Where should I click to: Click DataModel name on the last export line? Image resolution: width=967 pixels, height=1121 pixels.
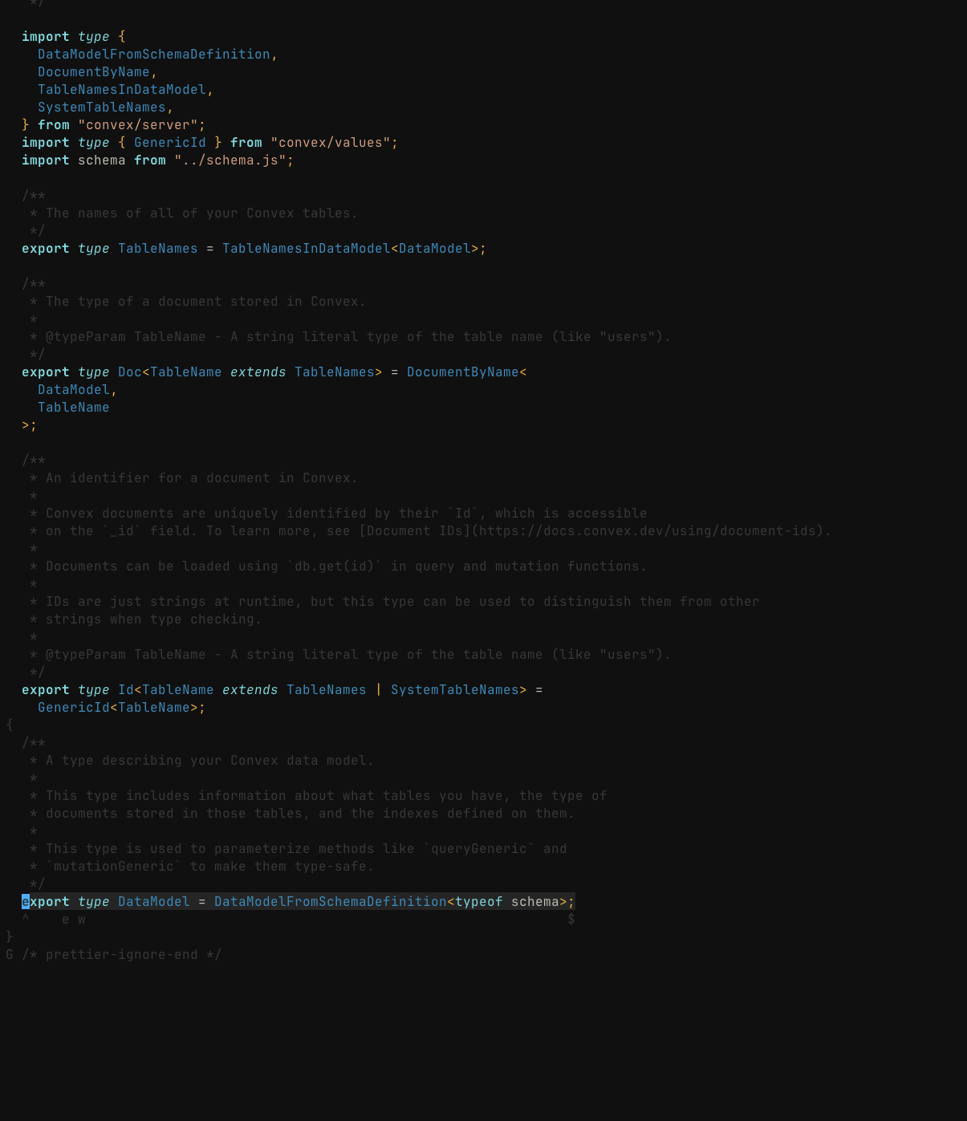click(154, 902)
